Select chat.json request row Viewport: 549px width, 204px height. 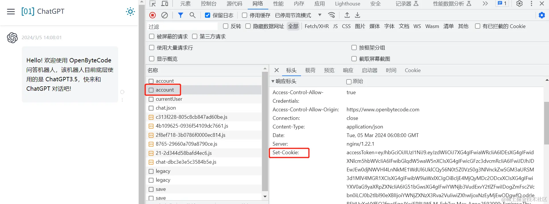coord(204,108)
